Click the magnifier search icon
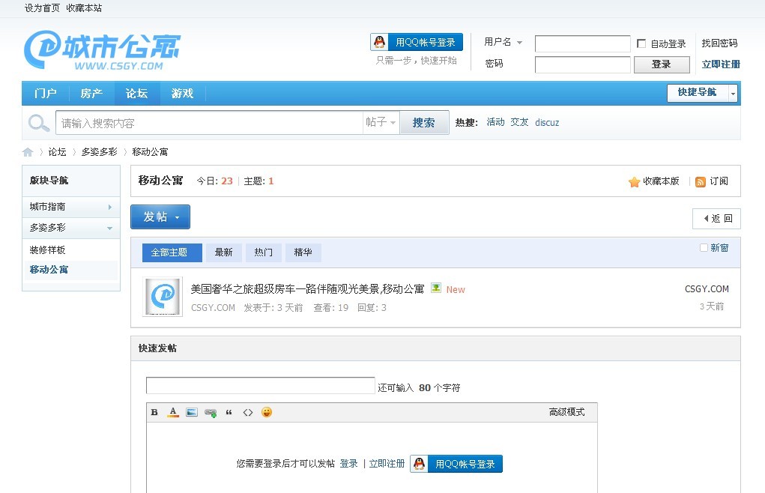 [x=38, y=123]
